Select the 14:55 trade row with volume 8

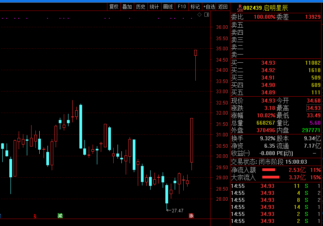tap(276, 200)
